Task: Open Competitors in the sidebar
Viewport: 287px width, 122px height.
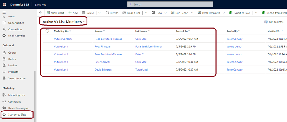Action: (15, 29)
